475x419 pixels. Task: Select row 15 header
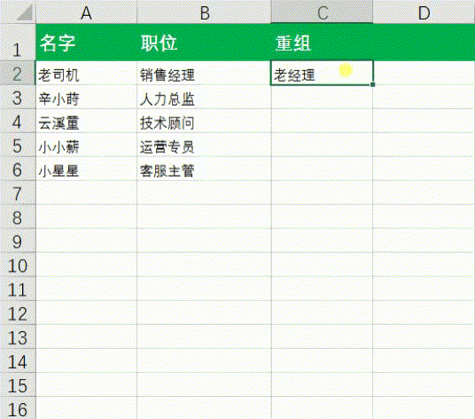[x=18, y=384]
